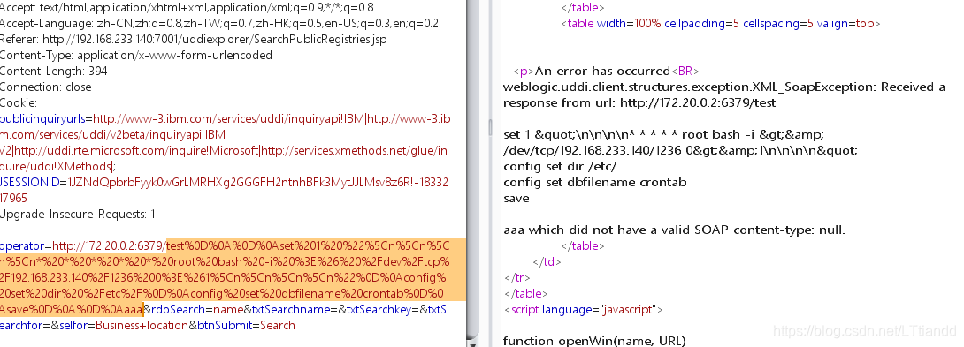This screenshot has height=347, width=964.
Task: Click the closing </tr> tag
Action: click(516, 277)
